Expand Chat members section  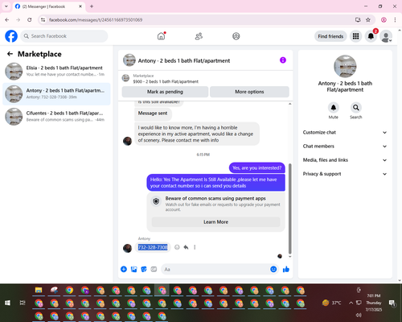345,147
